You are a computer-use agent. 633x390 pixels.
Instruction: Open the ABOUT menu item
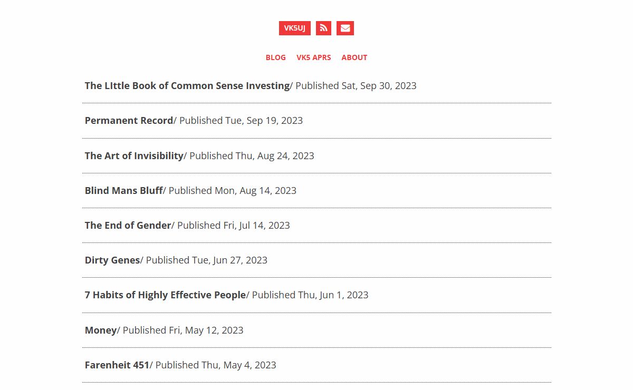pos(354,57)
